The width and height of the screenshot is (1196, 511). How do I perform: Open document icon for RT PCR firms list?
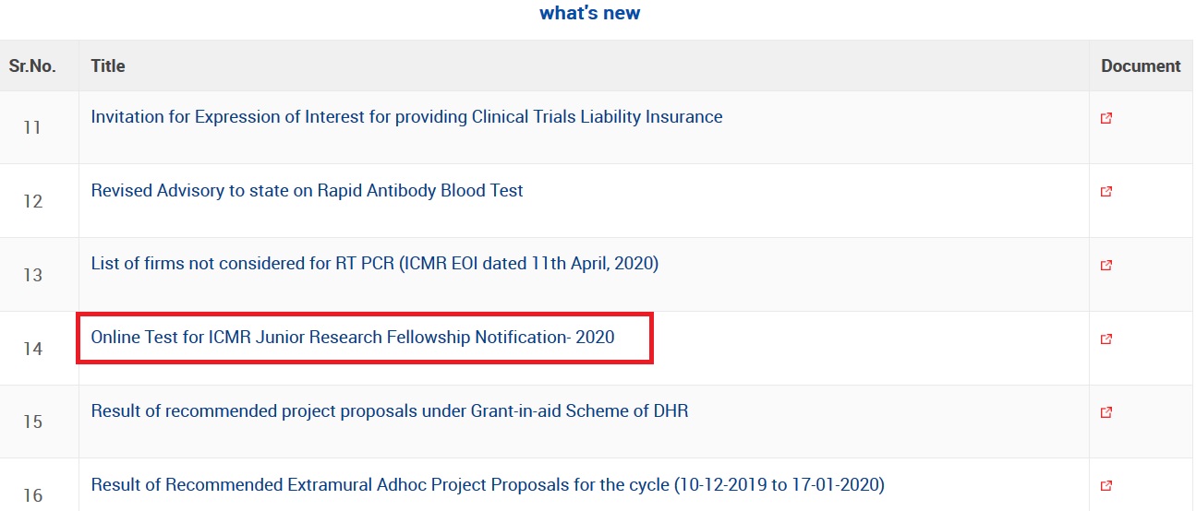point(1106,266)
